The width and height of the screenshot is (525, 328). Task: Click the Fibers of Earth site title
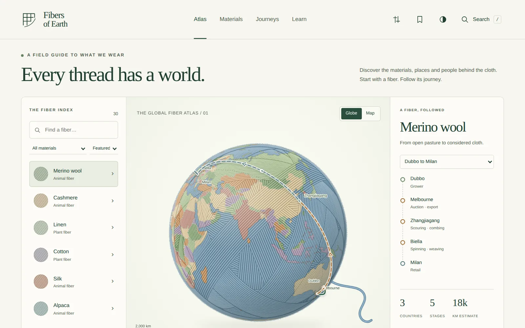click(x=55, y=20)
